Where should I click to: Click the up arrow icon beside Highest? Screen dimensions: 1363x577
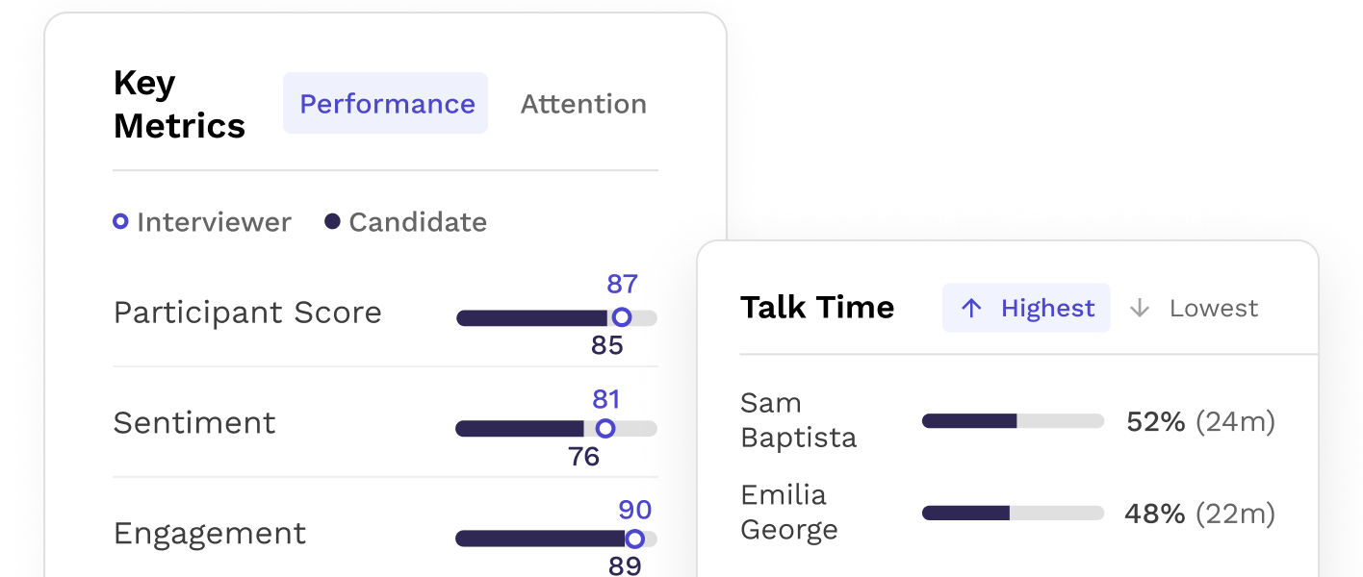tap(972, 308)
